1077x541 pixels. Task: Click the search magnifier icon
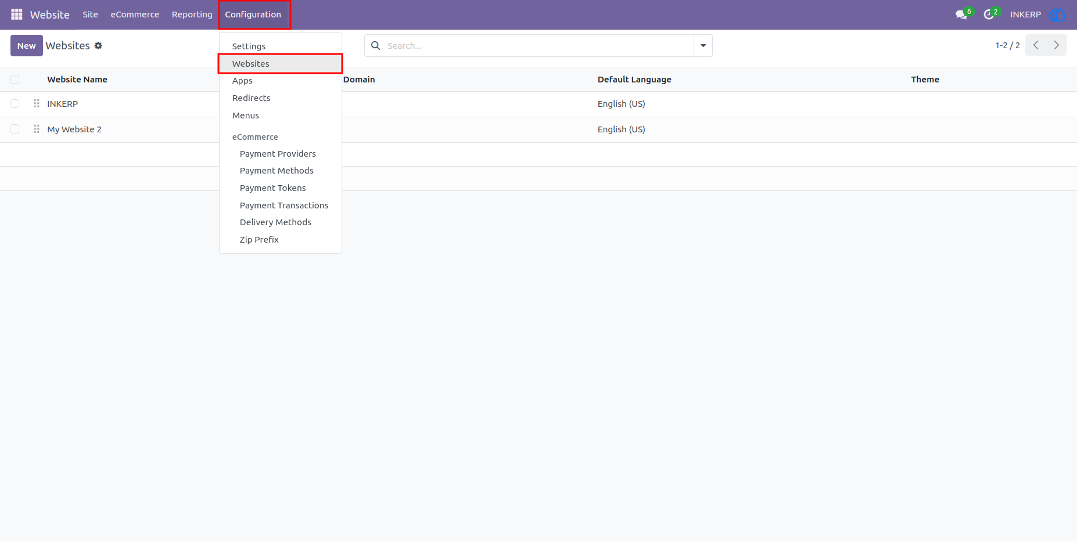376,46
